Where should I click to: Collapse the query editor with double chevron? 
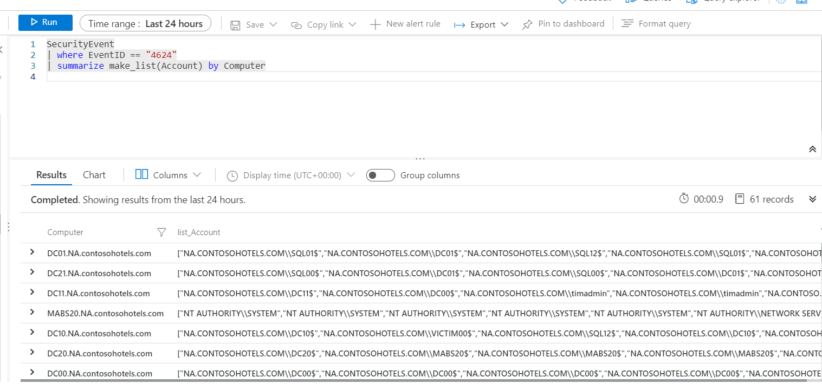click(x=812, y=149)
